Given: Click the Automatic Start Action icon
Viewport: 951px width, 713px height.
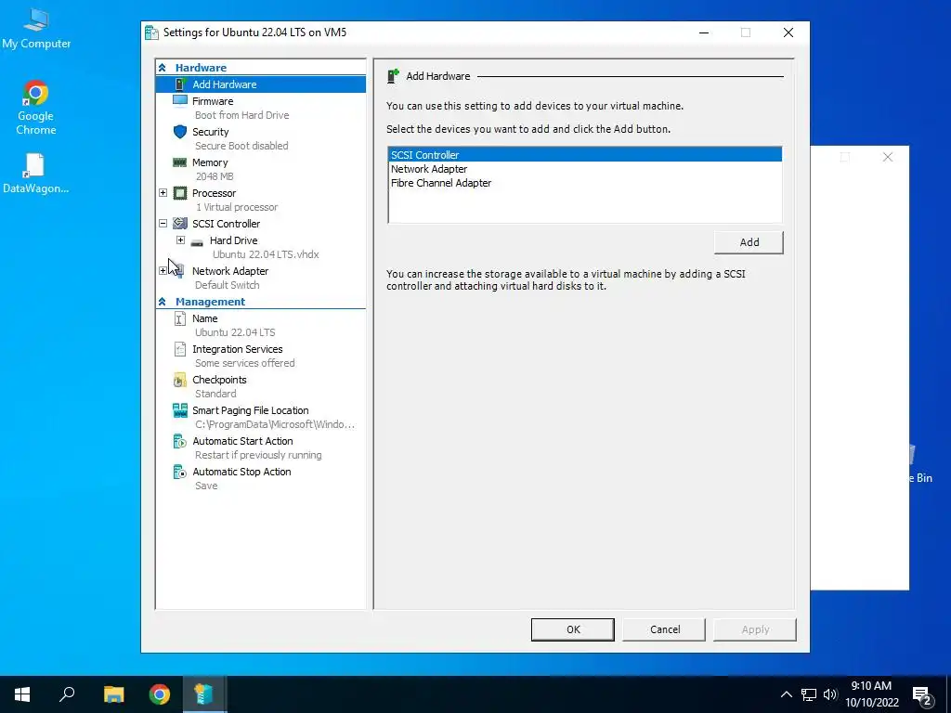Looking at the screenshot, I should (x=180, y=441).
